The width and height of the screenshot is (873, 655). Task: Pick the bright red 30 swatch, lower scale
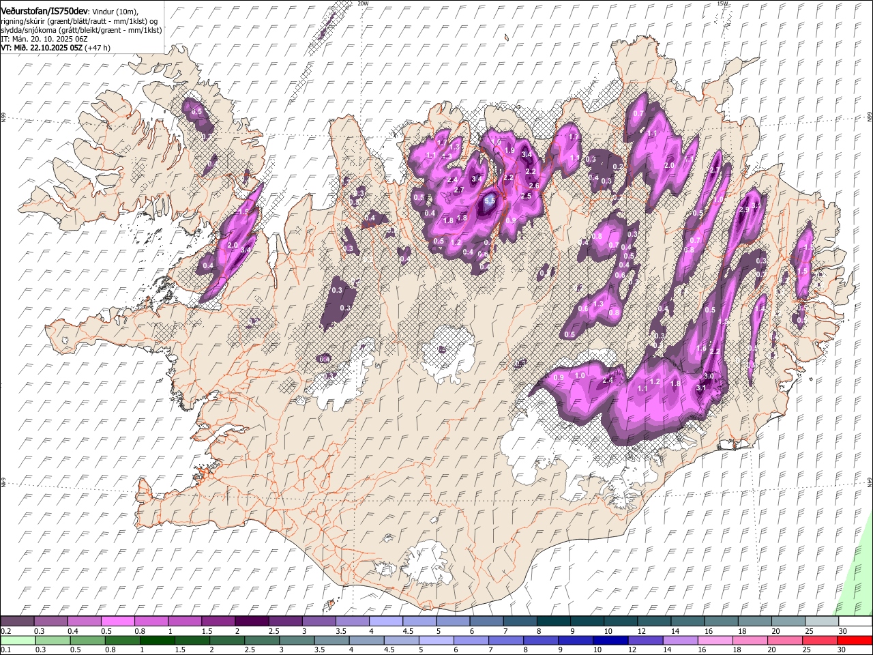coord(854,640)
